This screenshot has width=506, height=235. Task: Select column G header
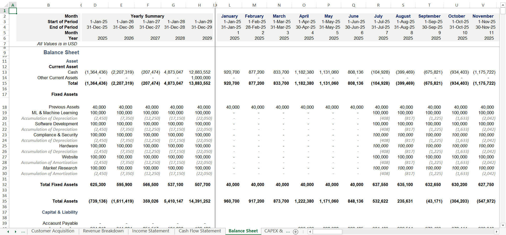point(173,5)
